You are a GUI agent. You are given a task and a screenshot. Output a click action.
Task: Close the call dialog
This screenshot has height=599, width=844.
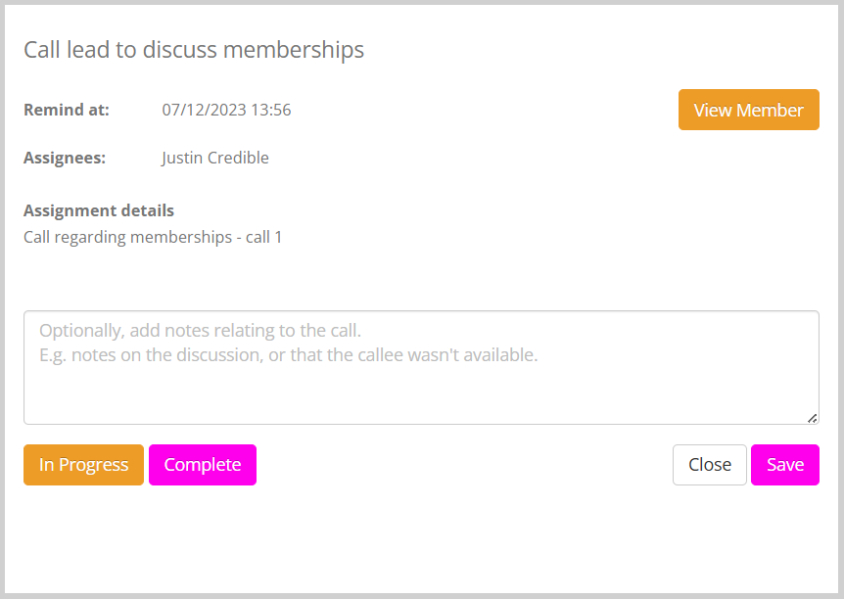709,465
